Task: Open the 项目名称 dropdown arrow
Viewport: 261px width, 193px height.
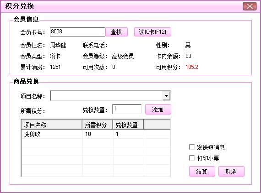Action: point(166,96)
